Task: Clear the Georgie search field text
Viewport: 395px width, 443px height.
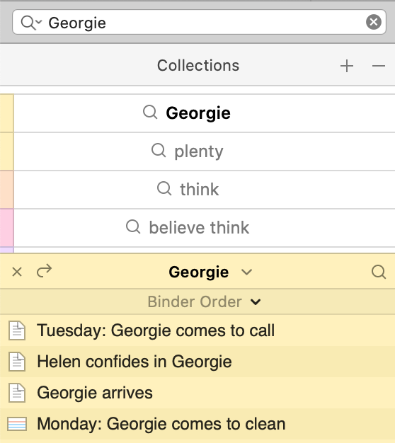Action: coord(374,22)
